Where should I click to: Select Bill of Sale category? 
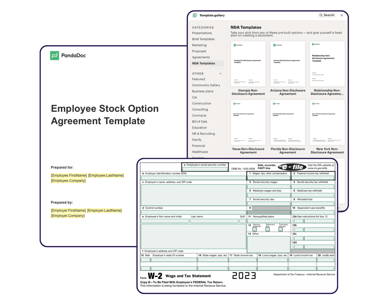tap(199, 122)
